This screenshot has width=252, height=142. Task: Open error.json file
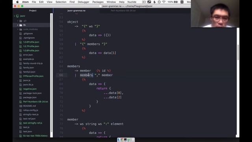[28, 55]
